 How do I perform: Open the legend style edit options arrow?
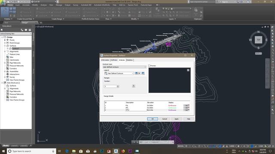point(139,73)
